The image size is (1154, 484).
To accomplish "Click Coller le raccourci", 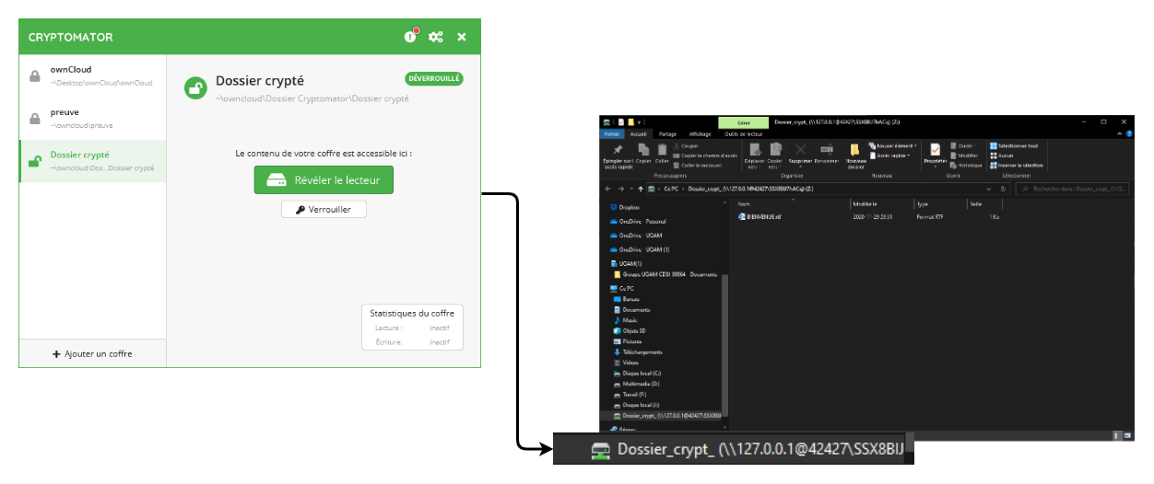I will coord(698,166).
